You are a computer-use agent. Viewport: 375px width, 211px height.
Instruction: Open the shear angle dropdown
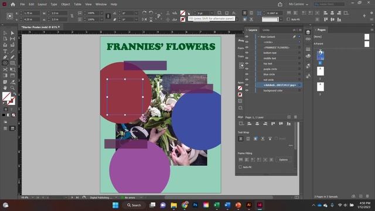[136, 19]
